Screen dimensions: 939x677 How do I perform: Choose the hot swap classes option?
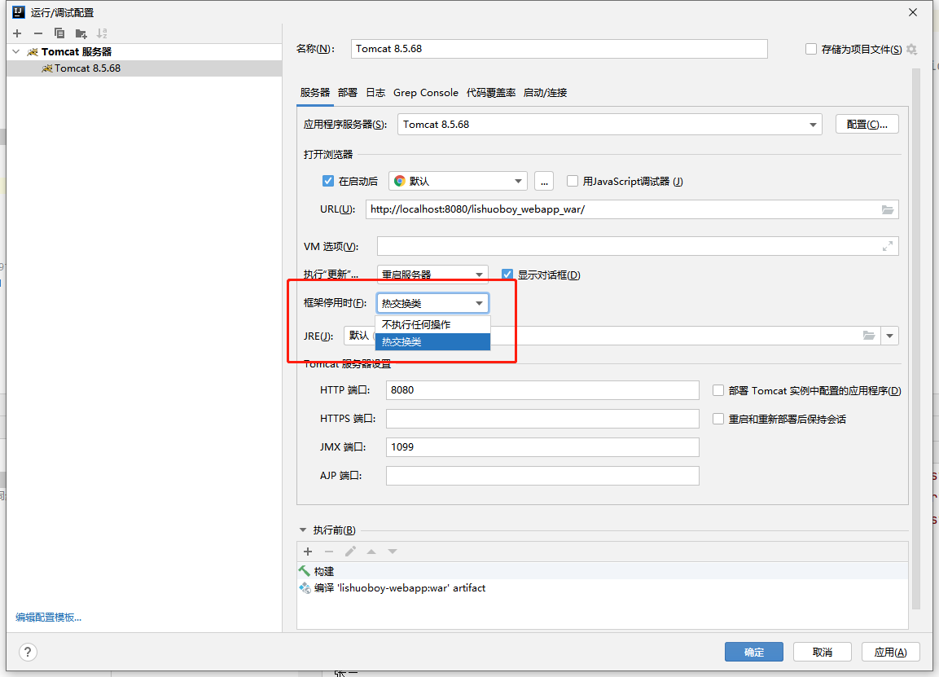pyautogui.click(x=432, y=341)
